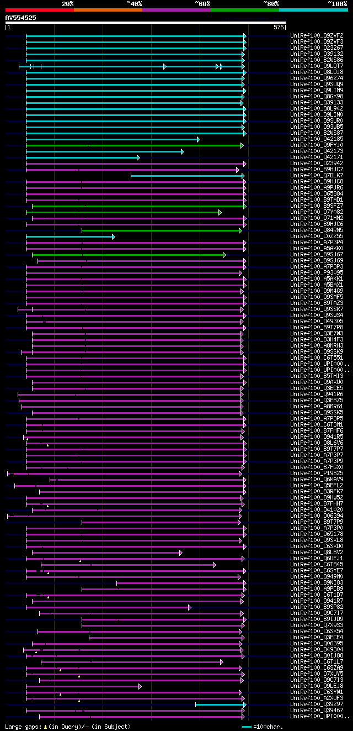Image resolution: width=353 pixels, height=731 pixels.
Task: Click label UniRef100_P19825
Action: click(317, 474)
